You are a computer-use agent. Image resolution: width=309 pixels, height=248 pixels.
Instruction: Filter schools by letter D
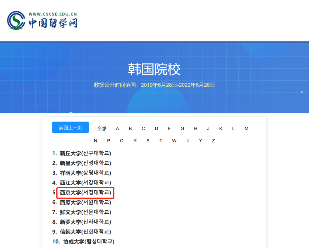[157, 129]
